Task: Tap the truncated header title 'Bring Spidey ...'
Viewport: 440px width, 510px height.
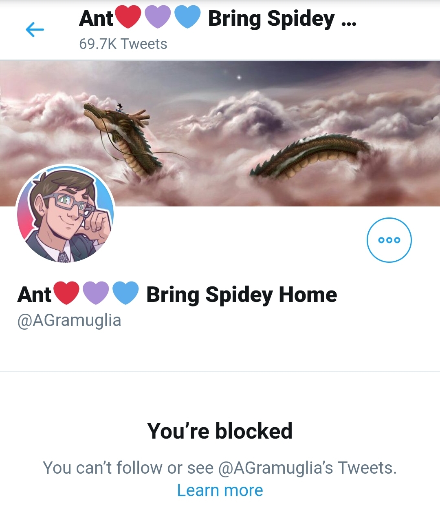Action: [282, 19]
